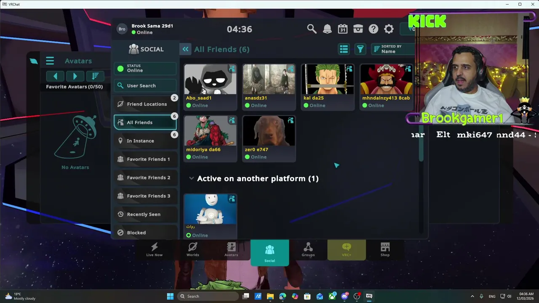This screenshot has height=303, width=539.
Task: Open zer0 e747 friend card
Action: (269, 138)
